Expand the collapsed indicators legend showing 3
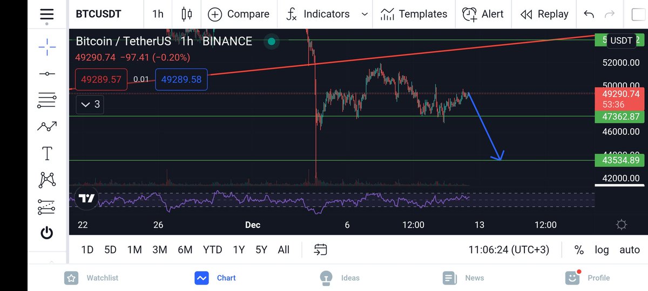This screenshot has height=291, width=648. pyautogui.click(x=90, y=104)
